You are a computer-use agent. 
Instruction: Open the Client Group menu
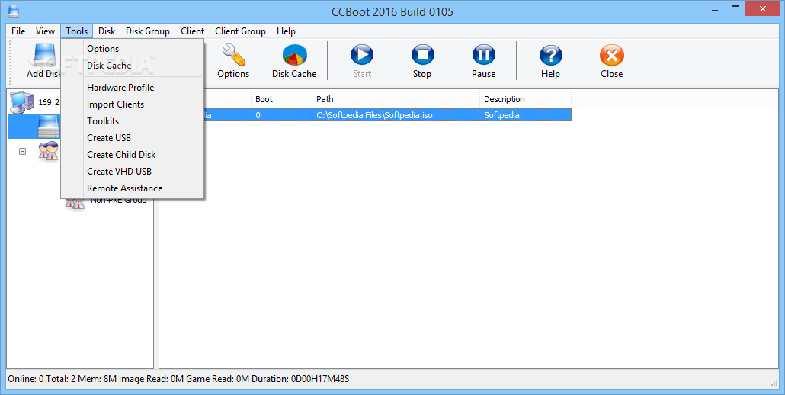pyautogui.click(x=240, y=31)
